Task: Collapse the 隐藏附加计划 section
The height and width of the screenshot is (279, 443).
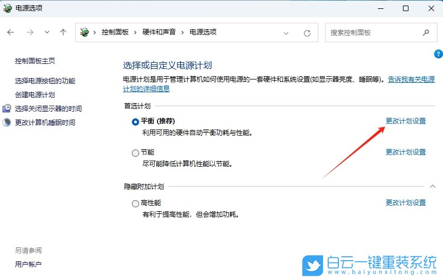Action: tap(432, 187)
